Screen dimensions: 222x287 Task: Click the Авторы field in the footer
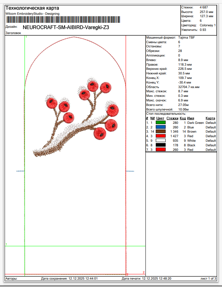coord(12,279)
